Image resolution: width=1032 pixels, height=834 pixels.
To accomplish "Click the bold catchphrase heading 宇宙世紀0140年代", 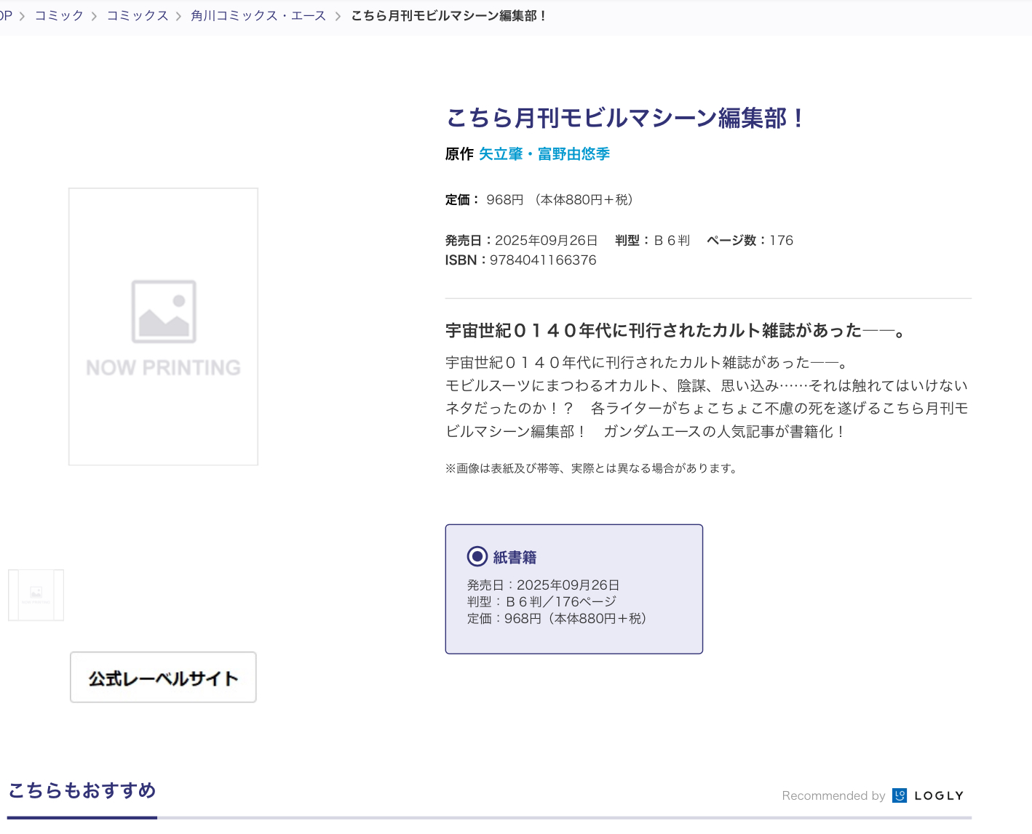I will pyautogui.click(x=676, y=331).
